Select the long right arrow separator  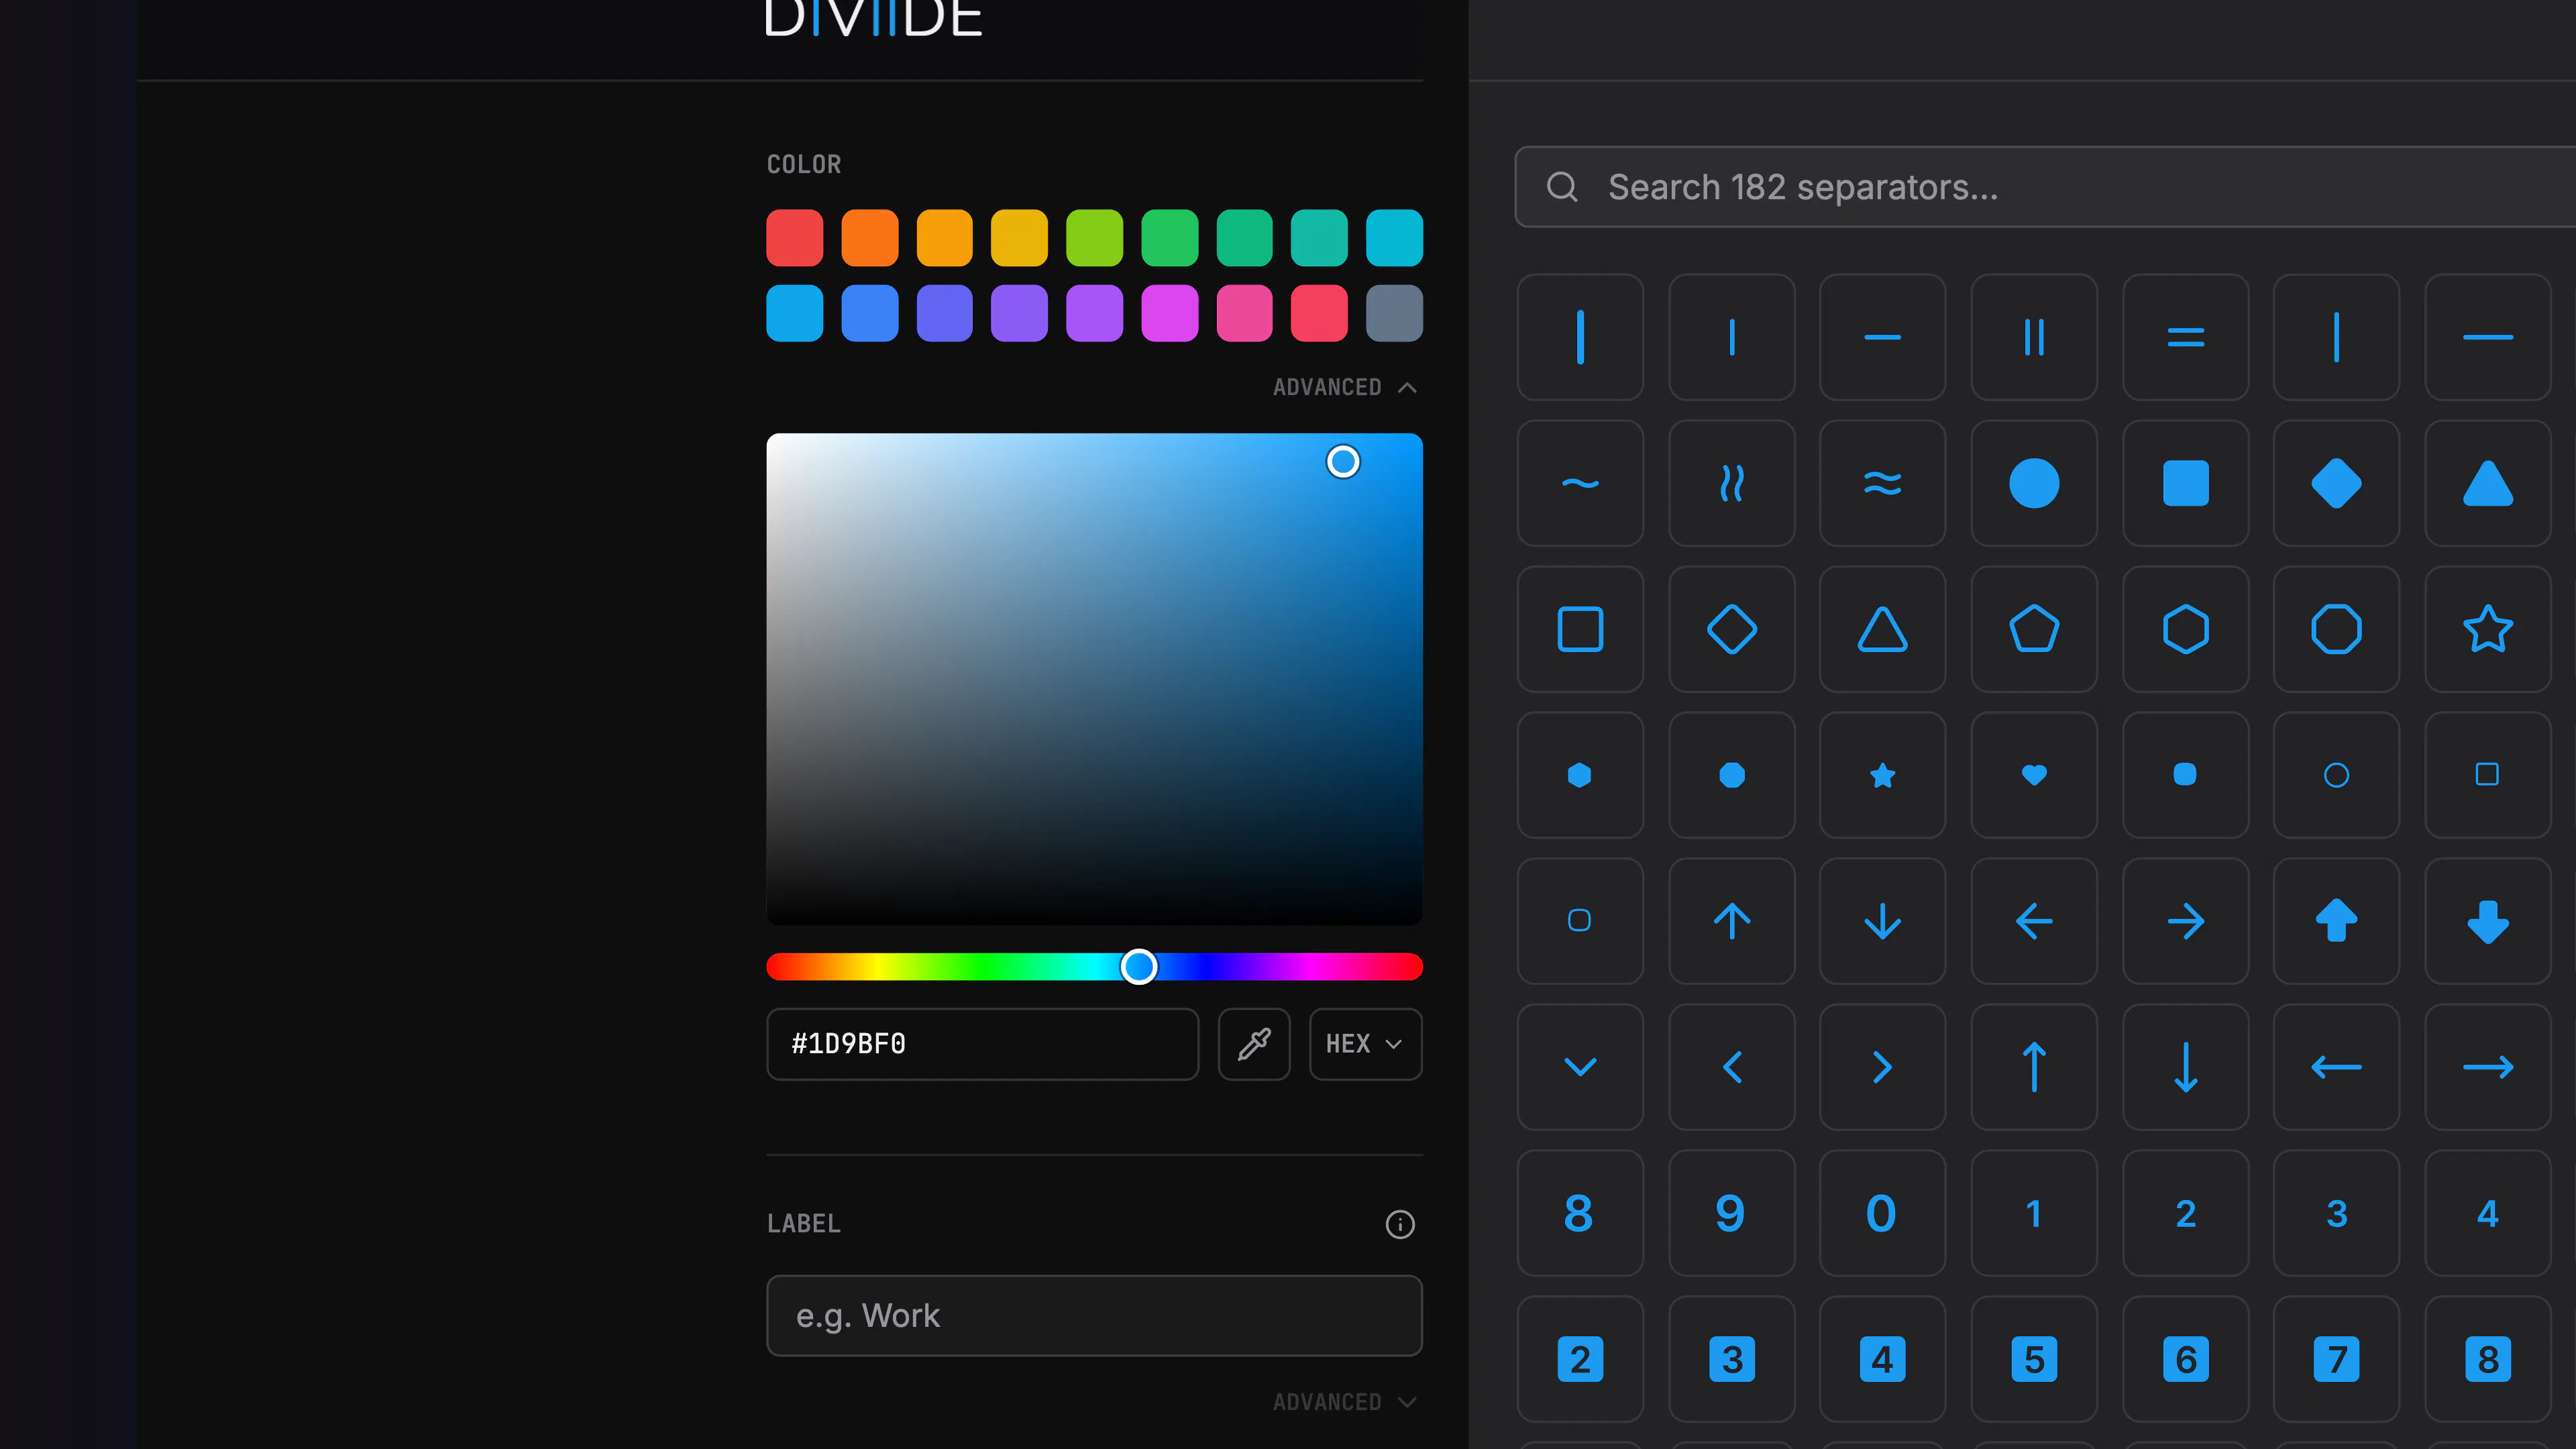[x=2487, y=1067]
